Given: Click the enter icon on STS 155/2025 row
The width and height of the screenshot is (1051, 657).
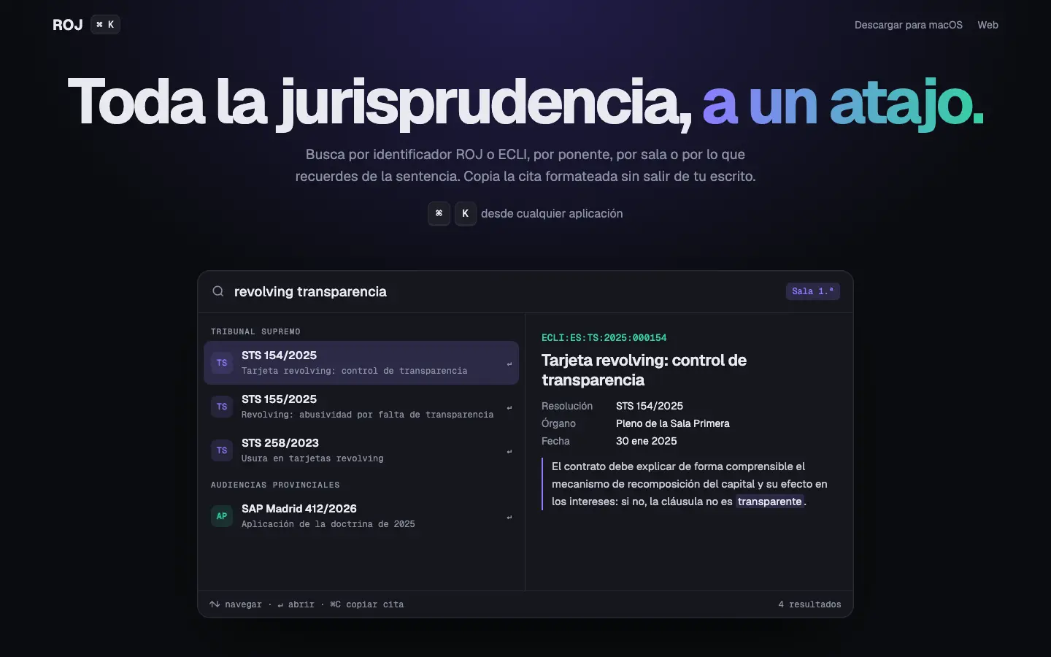Looking at the screenshot, I should tap(509, 407).
